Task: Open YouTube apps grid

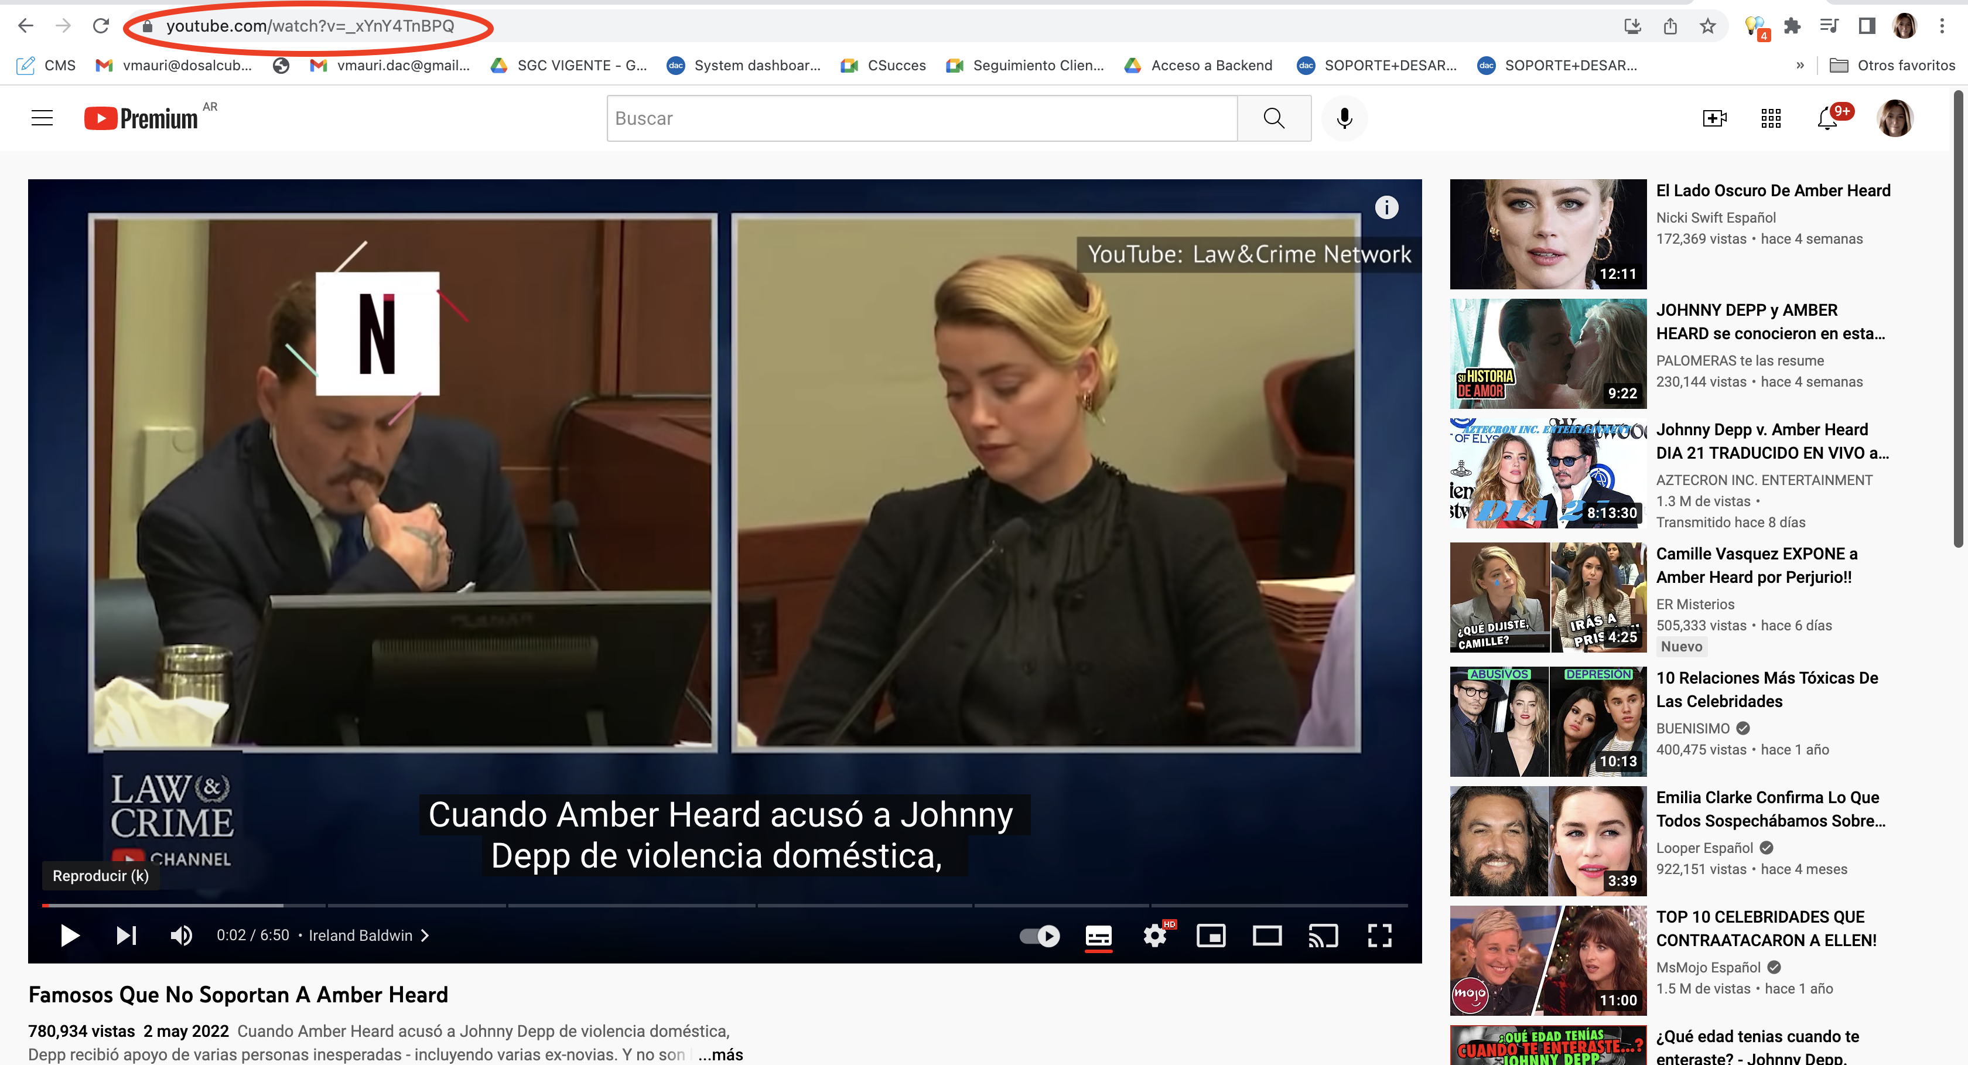Action: coord(1771,118)
